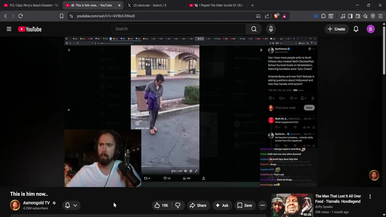The width and height of the screenshot is (386, 217).
Task: Share the video using the Share button
Action: (198, 206)
